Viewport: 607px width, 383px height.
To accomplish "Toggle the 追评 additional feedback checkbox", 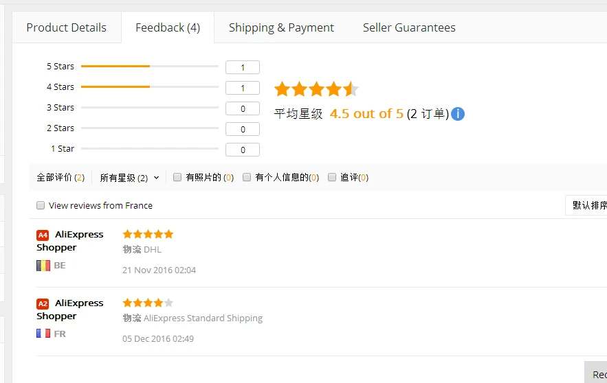I will (x=332, y=177).
